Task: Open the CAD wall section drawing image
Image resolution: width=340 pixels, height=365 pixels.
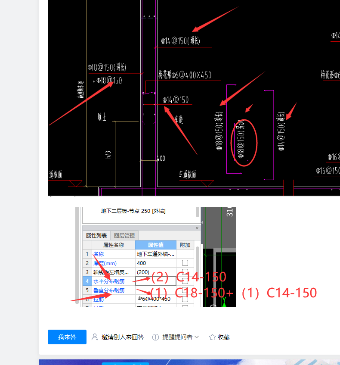Action: click(x=194, y=98)
